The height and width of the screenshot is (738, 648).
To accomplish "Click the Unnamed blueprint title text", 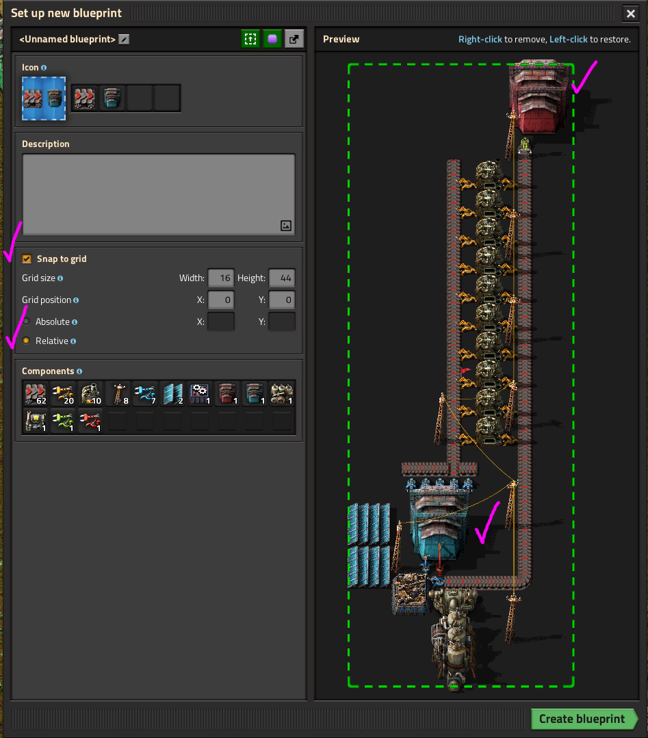I will (67, 40).
